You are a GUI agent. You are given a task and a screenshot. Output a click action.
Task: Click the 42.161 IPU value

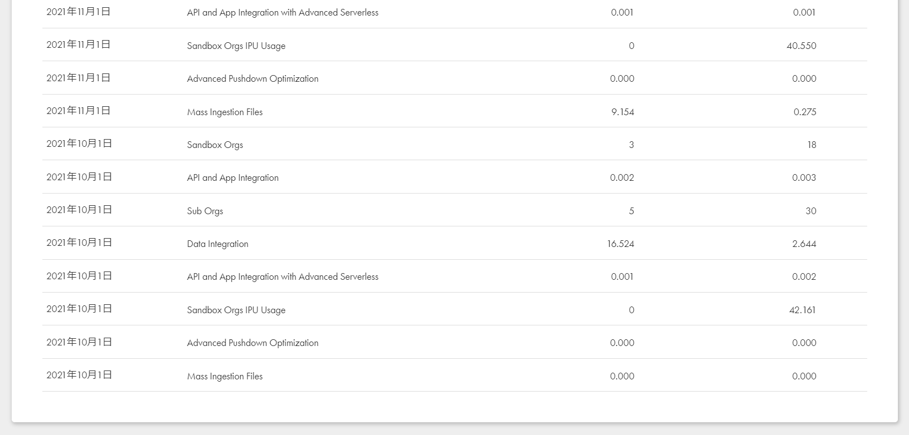(803, 310)
